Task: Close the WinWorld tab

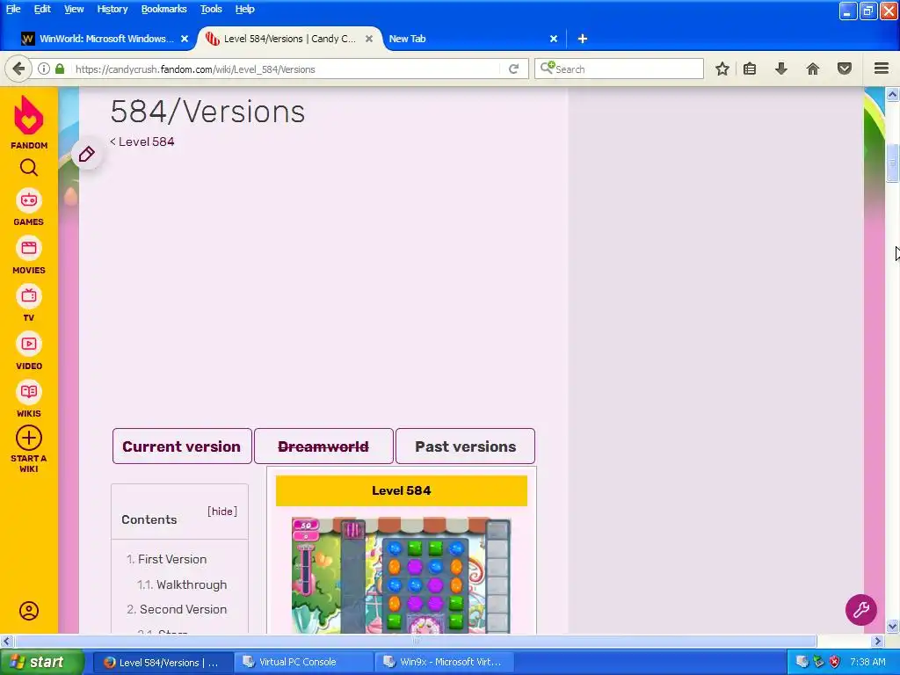Action: click(x=185, y=39)
